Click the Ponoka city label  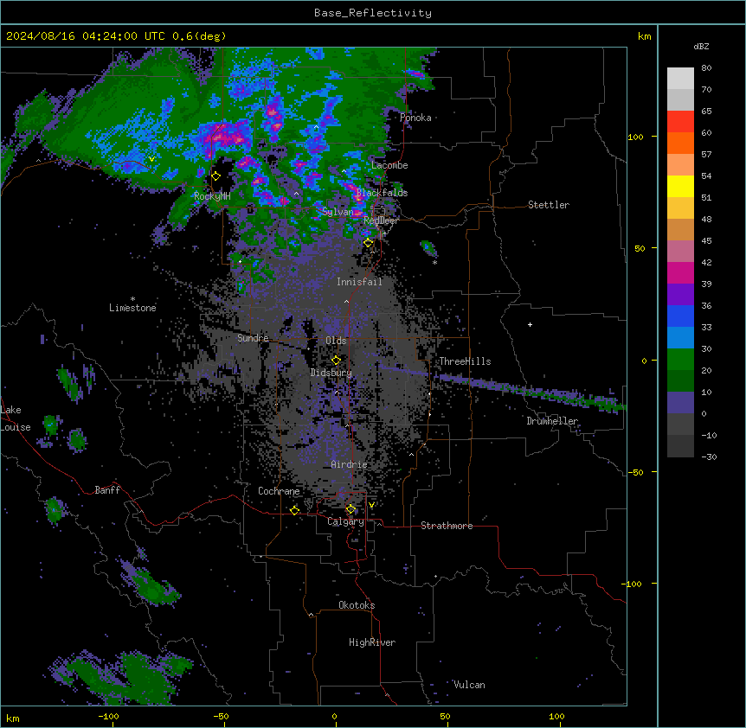point(415,118)
